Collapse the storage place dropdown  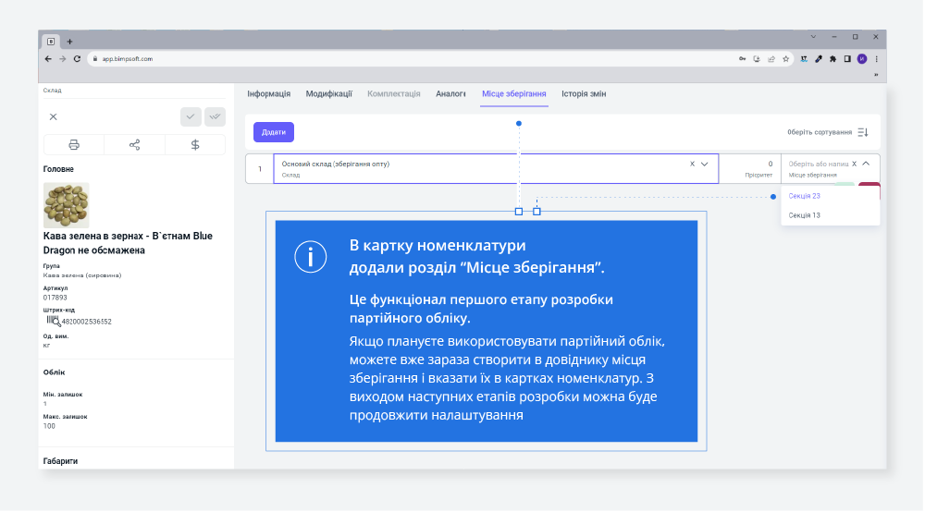tap(866, 164)
